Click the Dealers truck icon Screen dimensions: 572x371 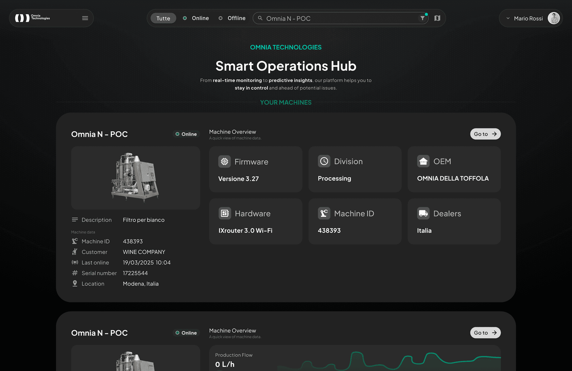(423, 214)
